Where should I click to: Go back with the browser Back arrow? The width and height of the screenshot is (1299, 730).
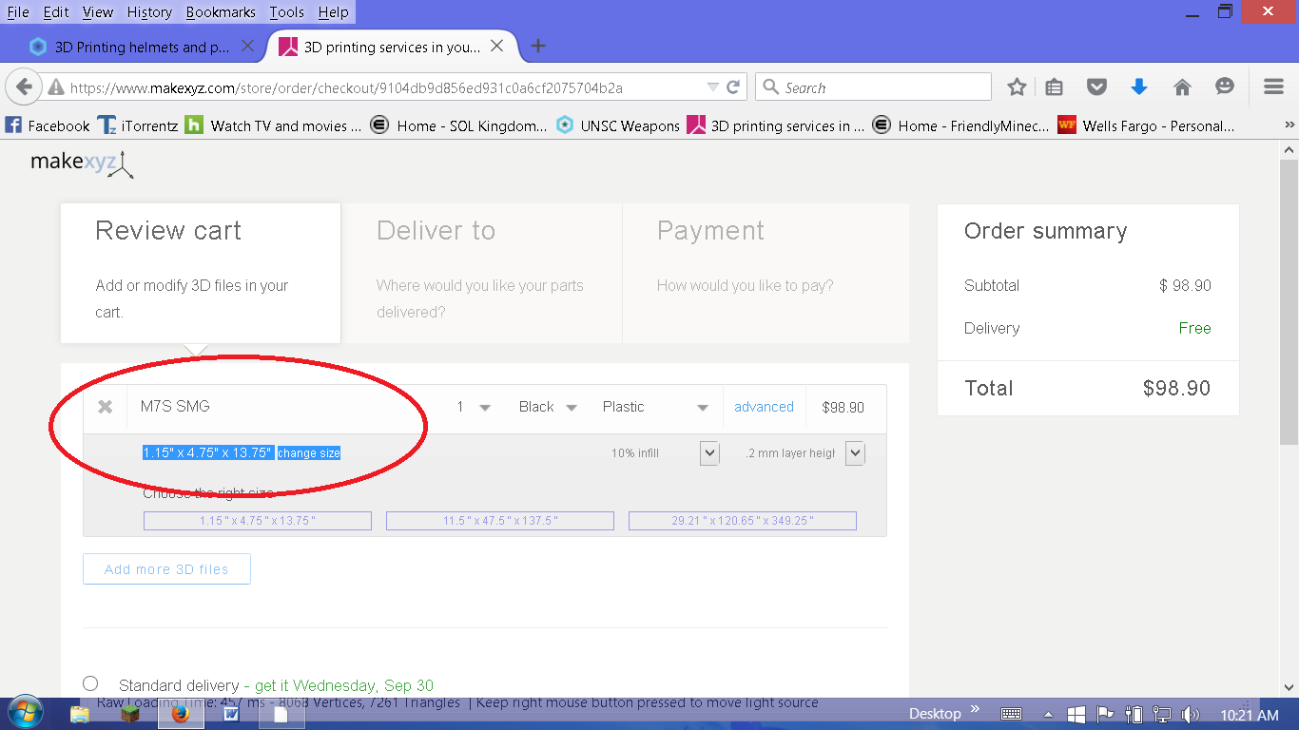pos(24,87)
